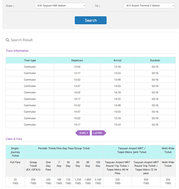Show later trains with LATER button
Screen dimensions: 179x189
[x=99, y=133]
